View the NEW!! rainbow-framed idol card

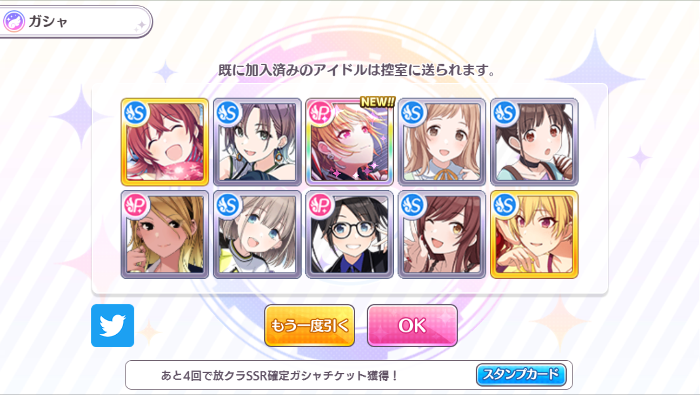[350, 142]
